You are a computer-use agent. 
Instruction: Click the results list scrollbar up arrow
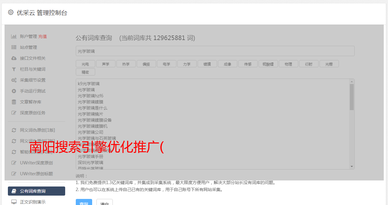(x=352, y=81)
